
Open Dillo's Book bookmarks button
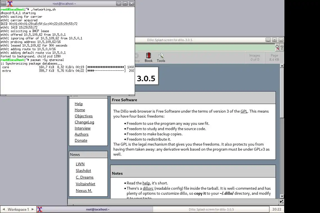(x=148, y=57)
